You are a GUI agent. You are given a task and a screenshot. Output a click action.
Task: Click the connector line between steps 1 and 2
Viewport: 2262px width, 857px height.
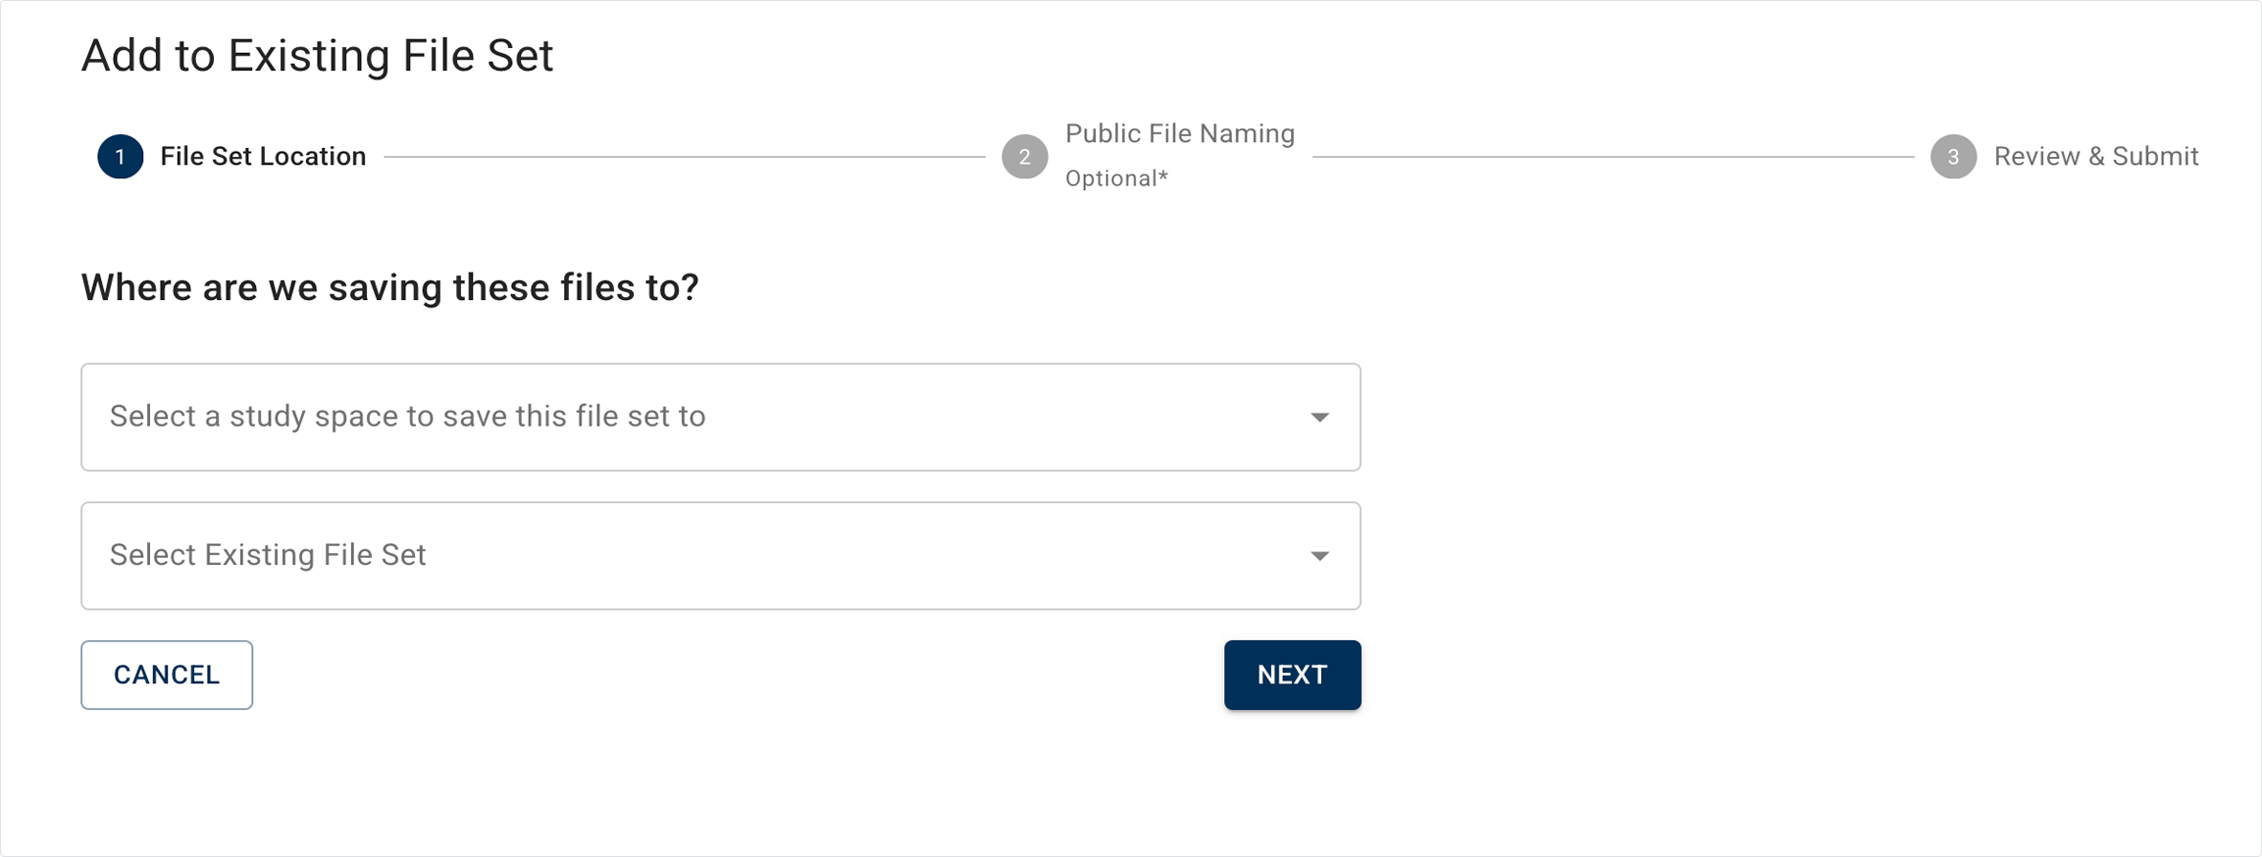tap(684, 157)
